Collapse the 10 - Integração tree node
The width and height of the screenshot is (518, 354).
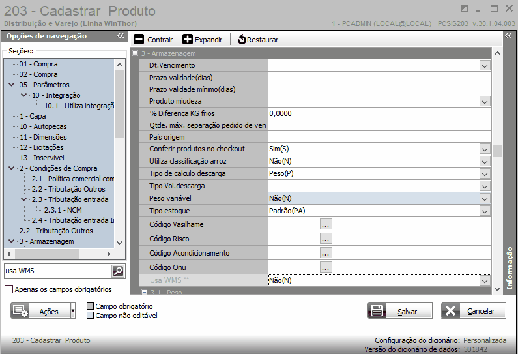24,95
